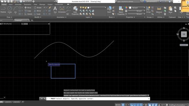Image resolution: width=189 pixels, height=106 pixels.
Task: Expand the Properties panel
Action: tap(130, 17)
